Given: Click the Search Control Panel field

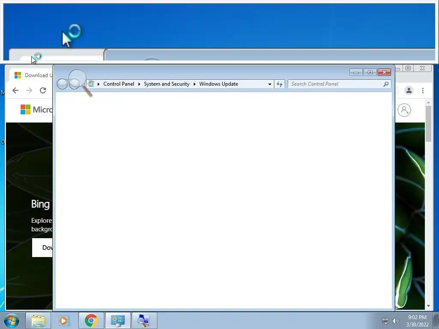Looking at the screenshot, I should pyautogui.click(x=340, y=84).
